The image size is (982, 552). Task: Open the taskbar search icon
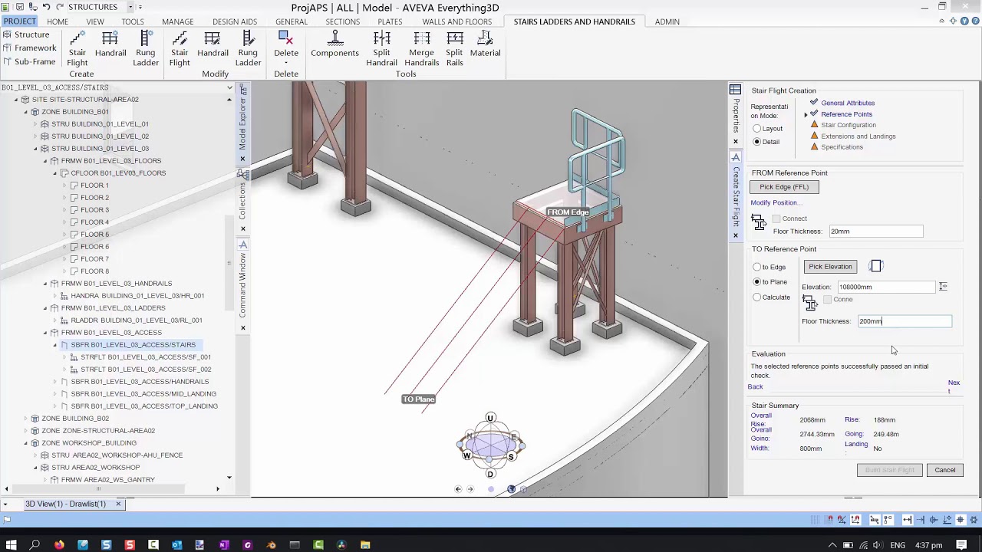click(x=35, y=545)
